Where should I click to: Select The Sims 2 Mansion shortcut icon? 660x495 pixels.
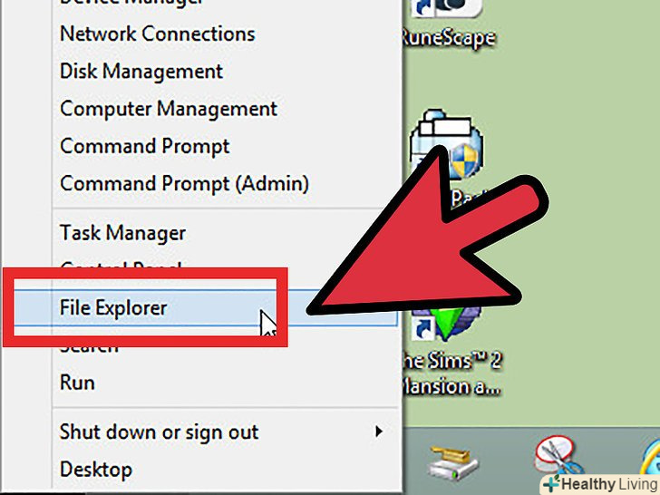point(447,325)
